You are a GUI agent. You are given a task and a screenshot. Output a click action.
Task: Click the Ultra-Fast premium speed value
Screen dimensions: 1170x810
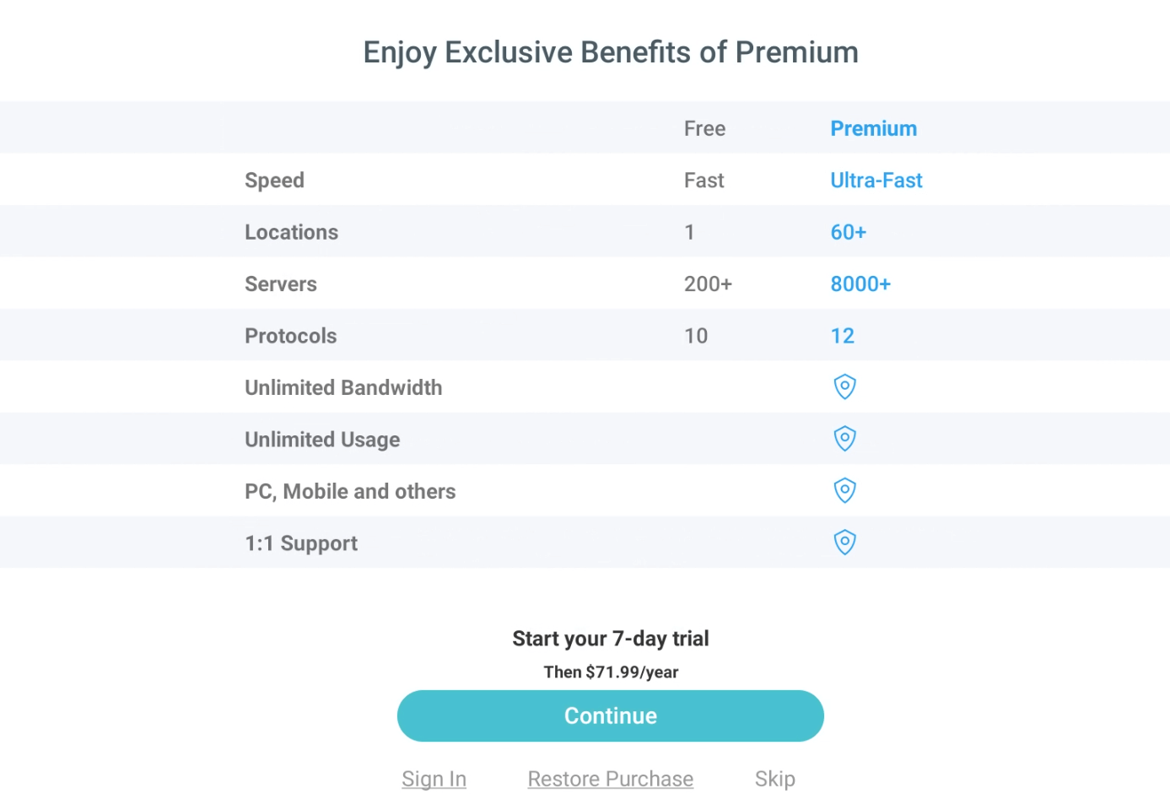pos(876,181)
